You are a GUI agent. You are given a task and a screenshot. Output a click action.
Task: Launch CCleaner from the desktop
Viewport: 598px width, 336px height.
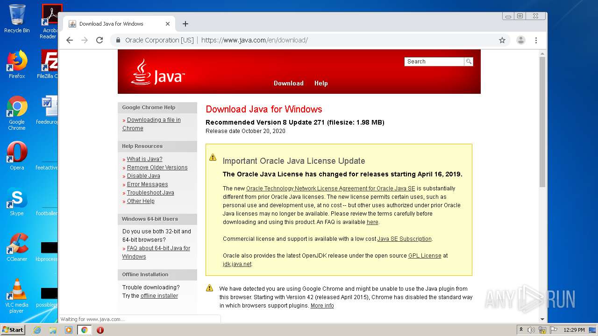(17, 247)
